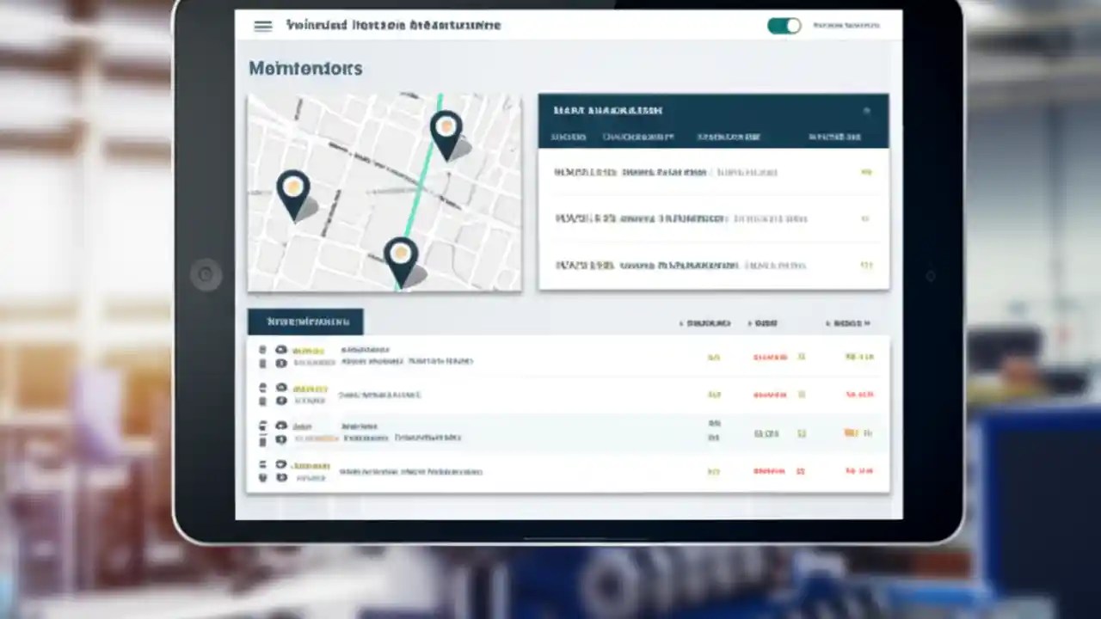Click the lower icon on the last list row
The width and height of the screenshot is (1101, 619).
tap(280, 478)
